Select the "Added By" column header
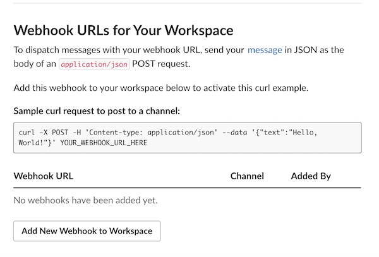The image size is (379, 257). tap(311, 176)
